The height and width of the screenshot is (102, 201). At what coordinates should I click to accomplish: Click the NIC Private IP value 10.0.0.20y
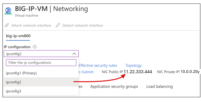coord(190,72)
